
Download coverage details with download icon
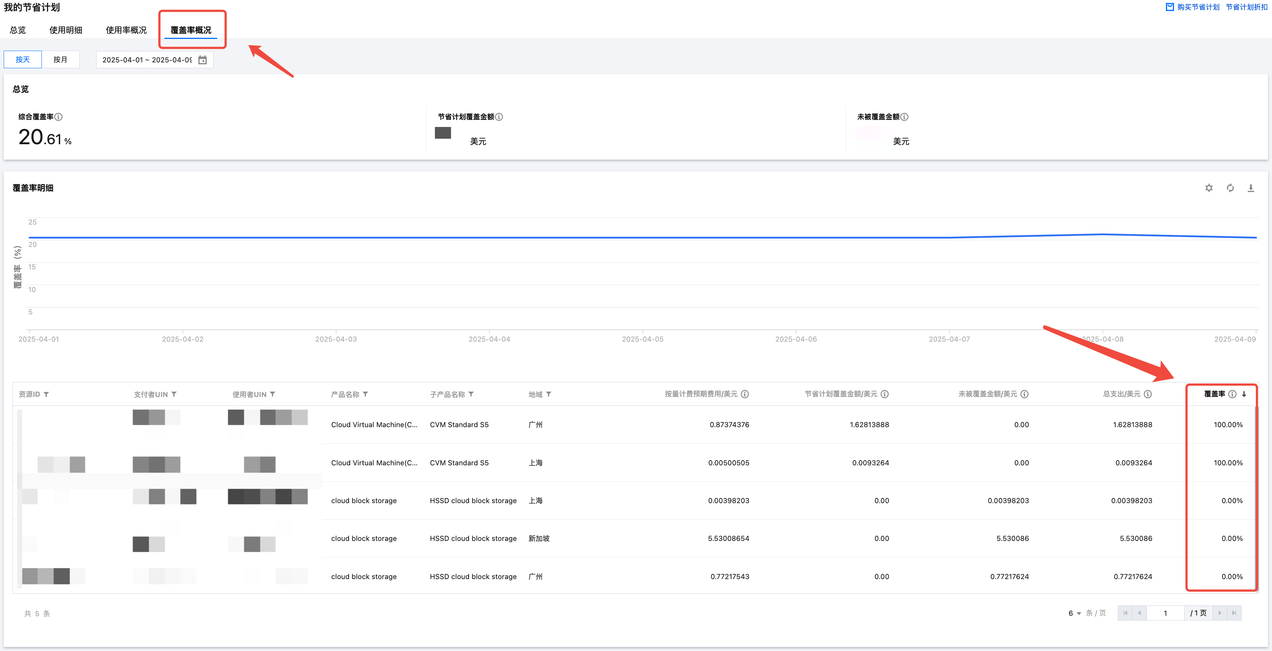[x=1250, y=188]
